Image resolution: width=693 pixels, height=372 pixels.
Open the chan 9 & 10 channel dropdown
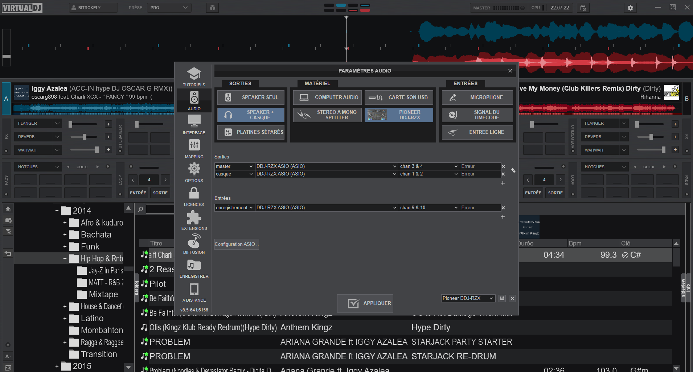(429, 208)
